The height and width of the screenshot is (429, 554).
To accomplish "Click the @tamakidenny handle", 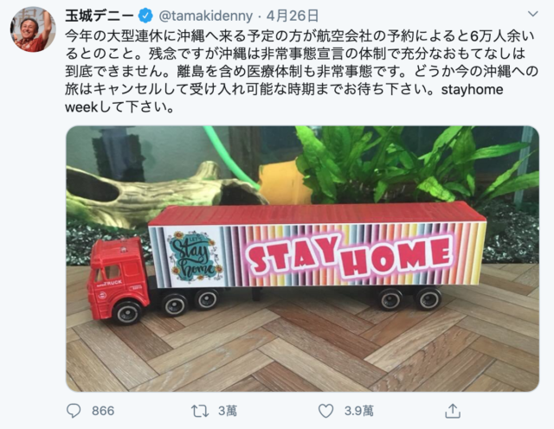I will [206, 16].
